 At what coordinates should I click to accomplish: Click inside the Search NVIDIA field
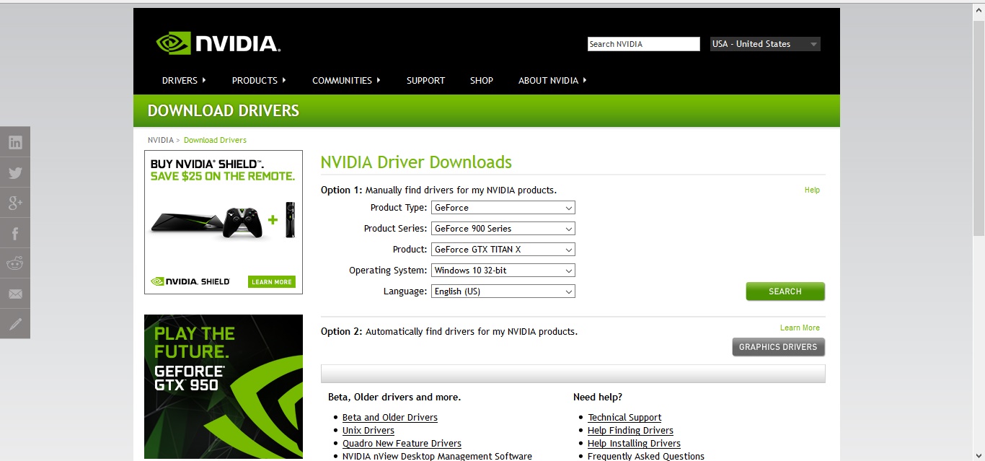[644, 44]
